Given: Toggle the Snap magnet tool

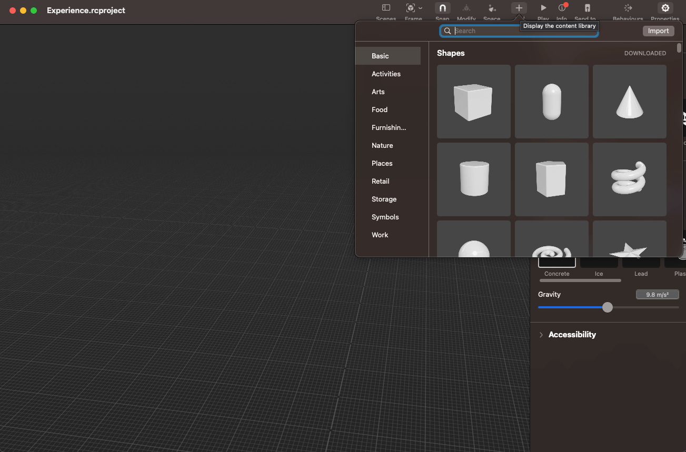Looking at the screenshot, I should pos(442,8).
